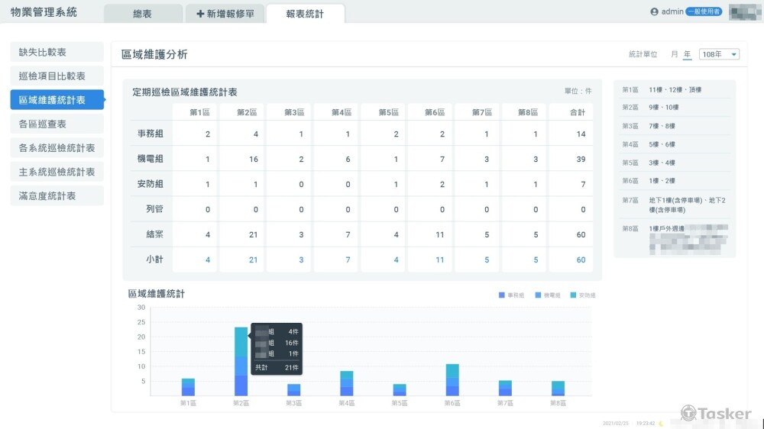Select 年 as the statistics unit
Image resolution: width=764 pixels, height=429 pixels.
tap(688, 54)
